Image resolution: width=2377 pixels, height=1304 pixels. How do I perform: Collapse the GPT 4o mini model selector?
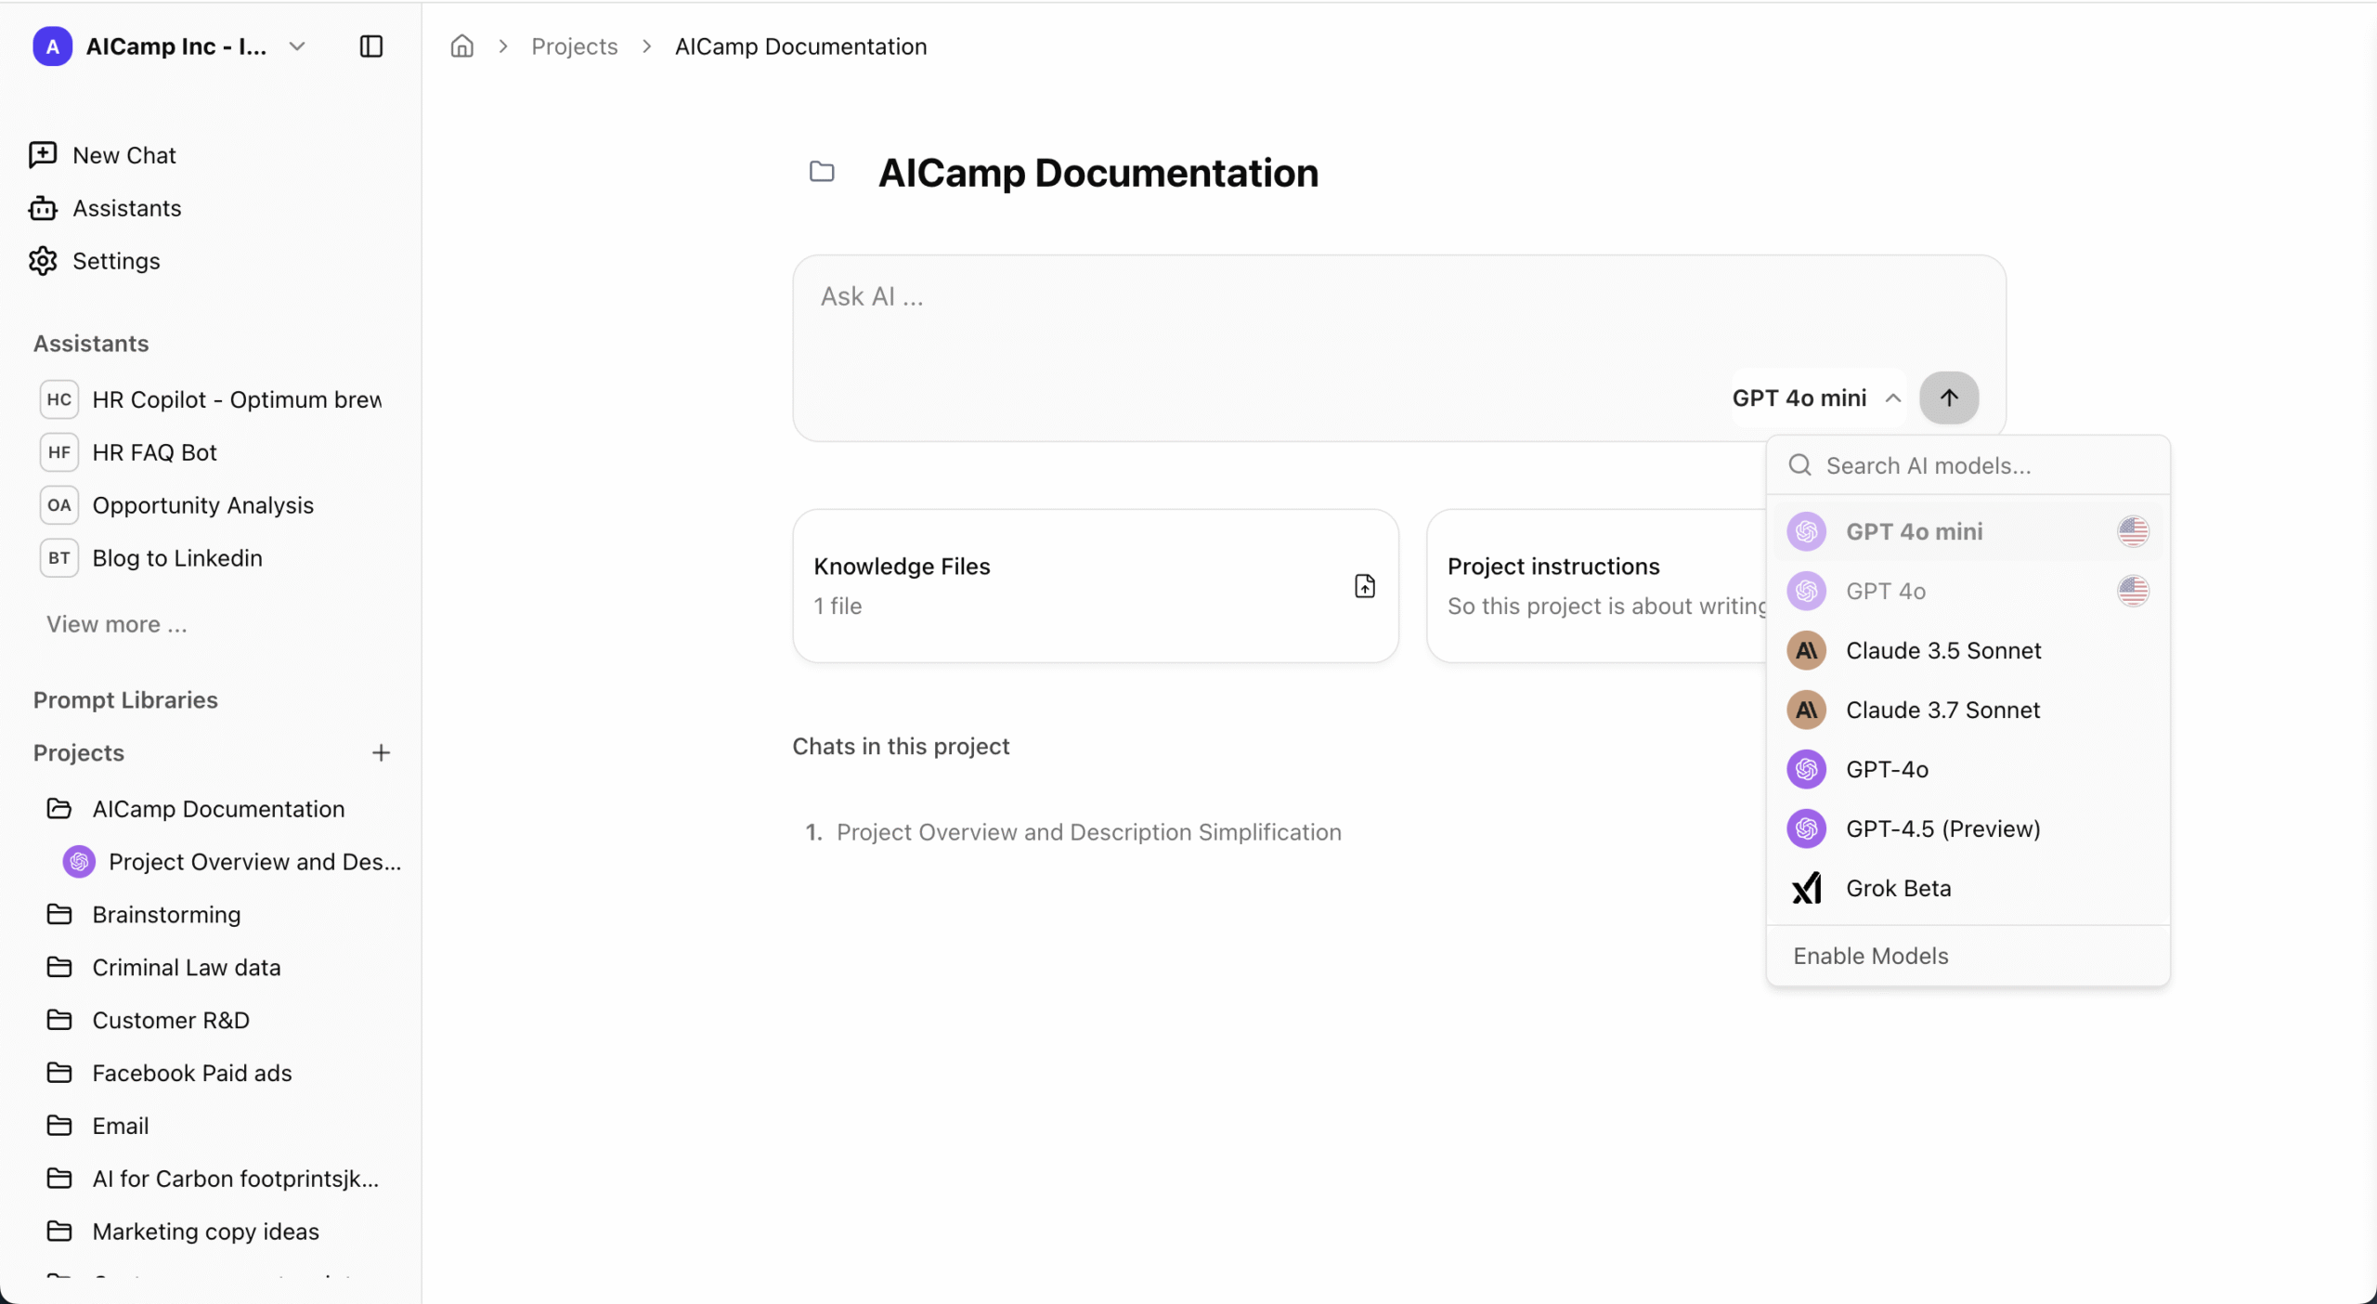(x=1816, y=398)
